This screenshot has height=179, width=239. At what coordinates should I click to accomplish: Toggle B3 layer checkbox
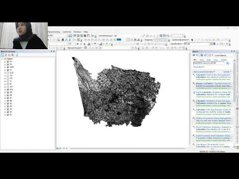click(8, 109)
